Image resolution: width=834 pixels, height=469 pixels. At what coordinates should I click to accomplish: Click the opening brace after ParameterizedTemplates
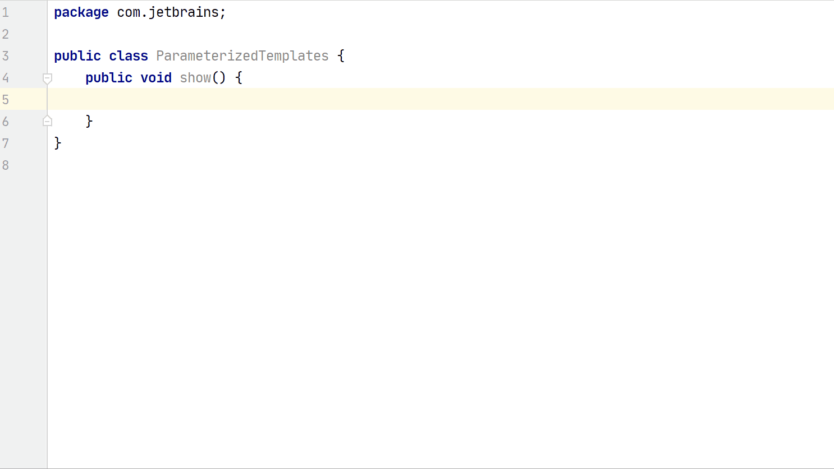tap(341, 56)
